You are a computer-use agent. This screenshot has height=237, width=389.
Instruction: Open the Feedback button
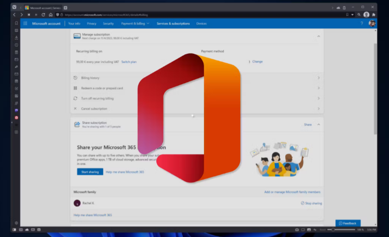tap(348, 223)
